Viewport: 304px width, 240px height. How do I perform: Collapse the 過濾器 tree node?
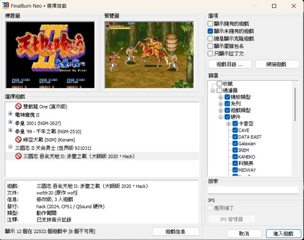coord(213,90)
